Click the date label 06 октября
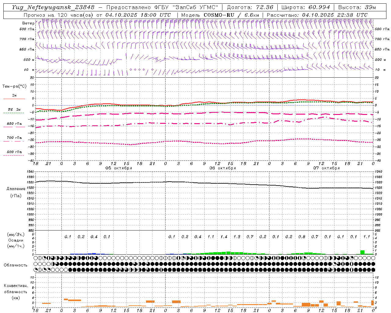The width and height of the screenshot is (391, 313). pyautogui.click(x=223, y=168)
